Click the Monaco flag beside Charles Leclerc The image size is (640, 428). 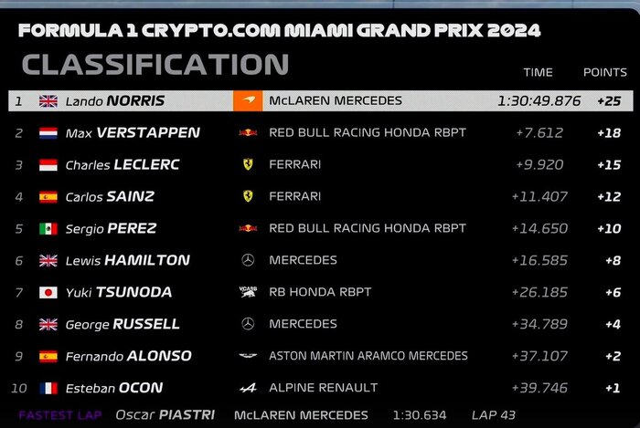(48, 165)
